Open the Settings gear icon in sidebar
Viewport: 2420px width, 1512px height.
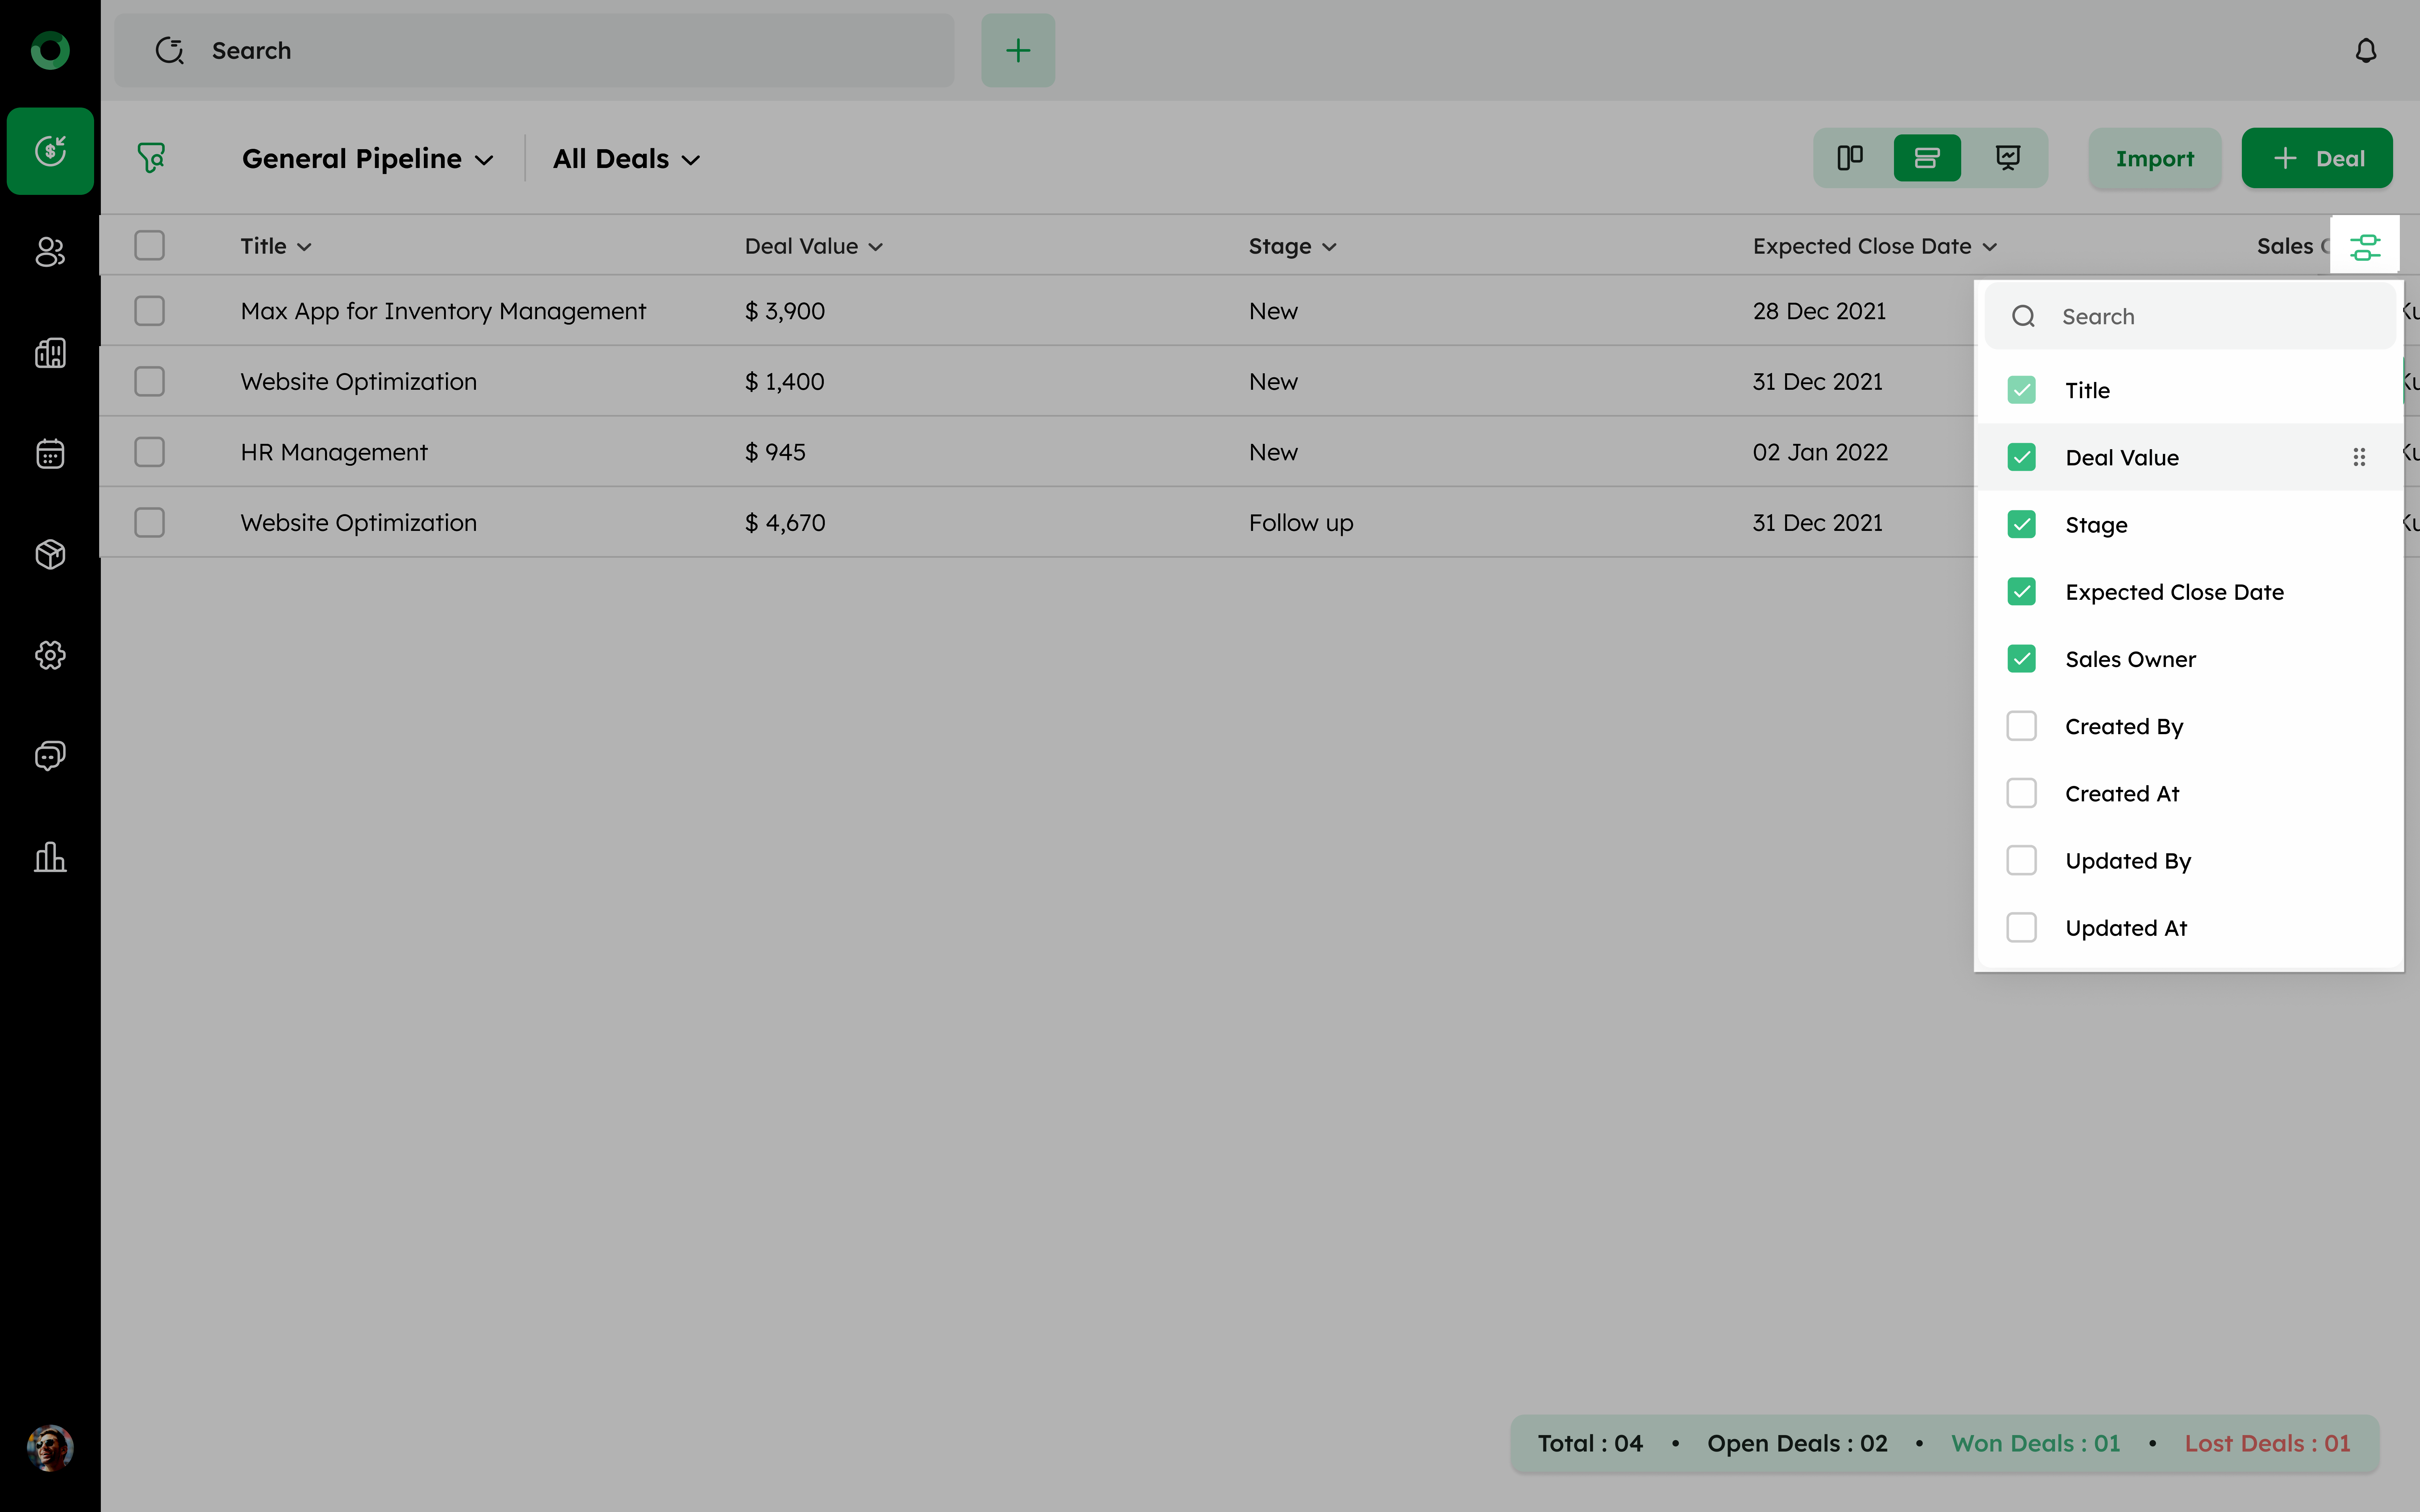(50, 655)
